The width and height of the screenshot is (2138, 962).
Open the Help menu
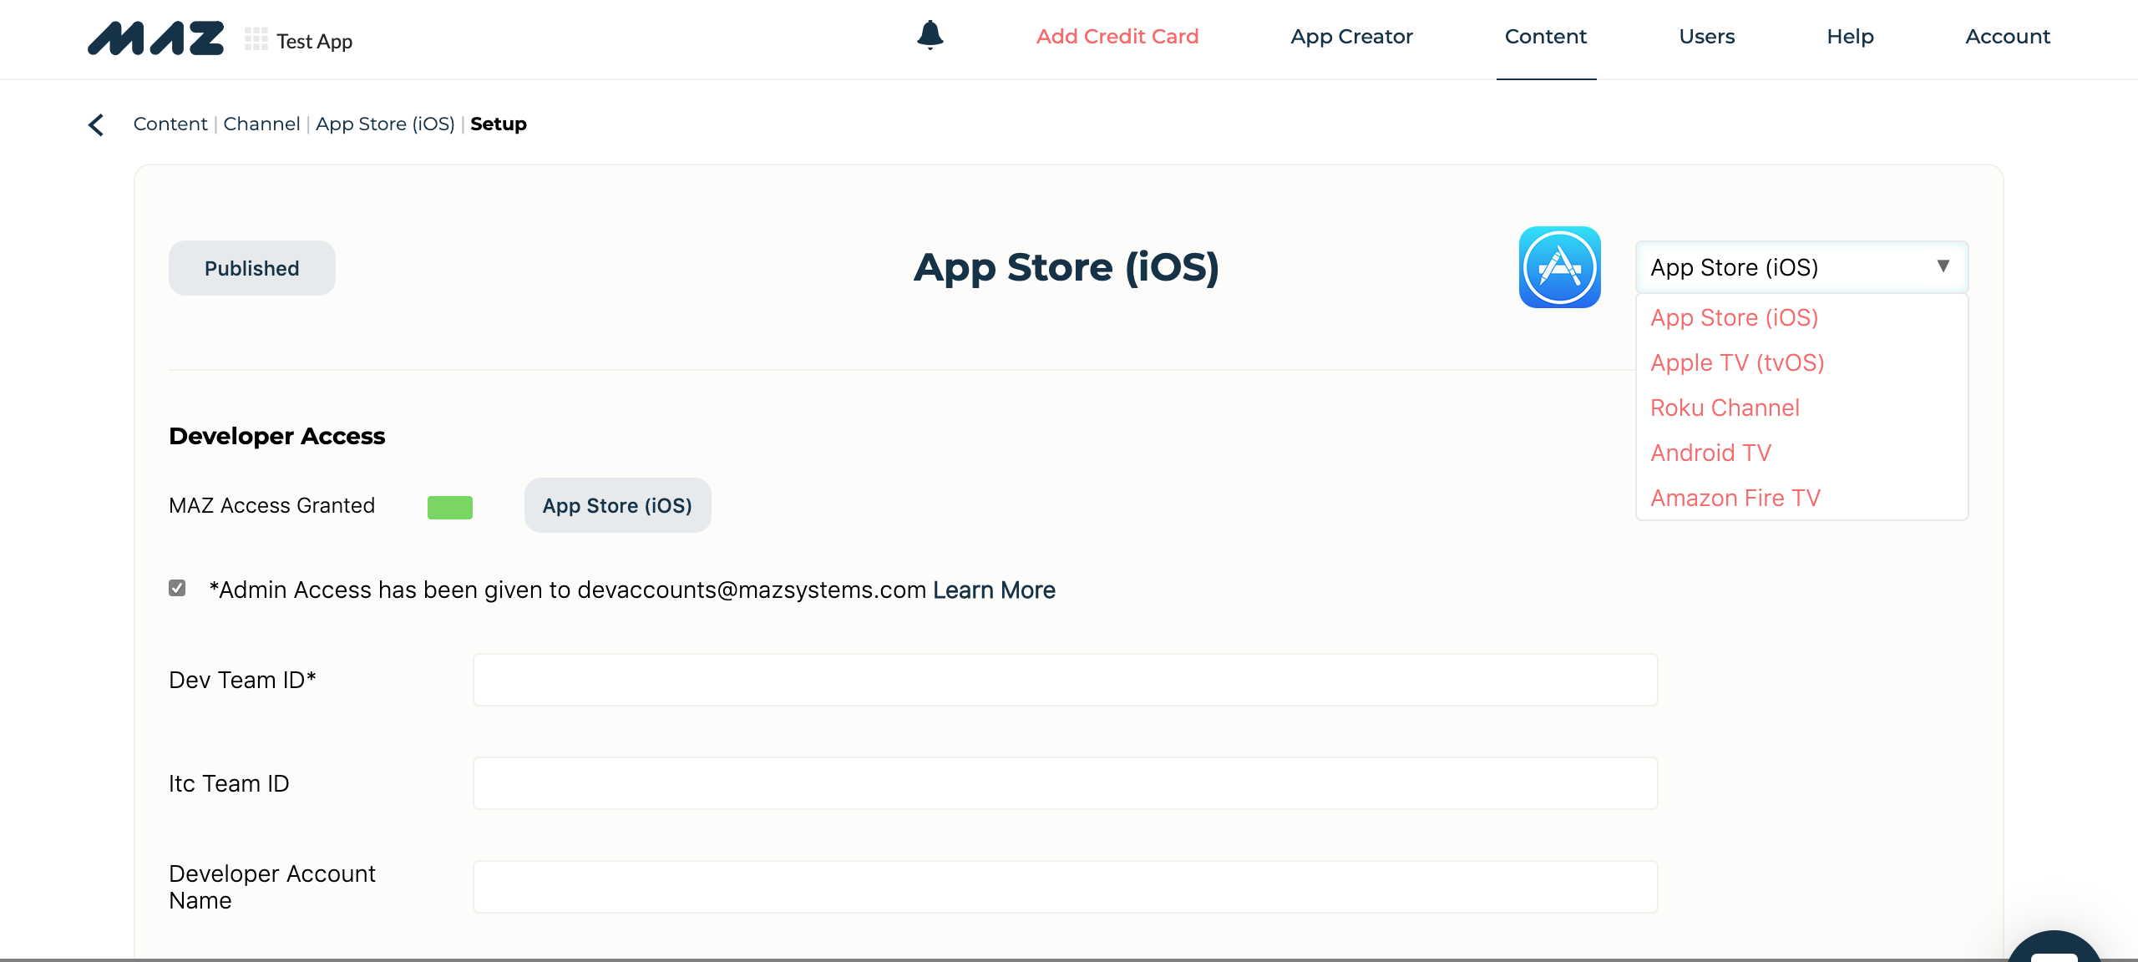1850,37
